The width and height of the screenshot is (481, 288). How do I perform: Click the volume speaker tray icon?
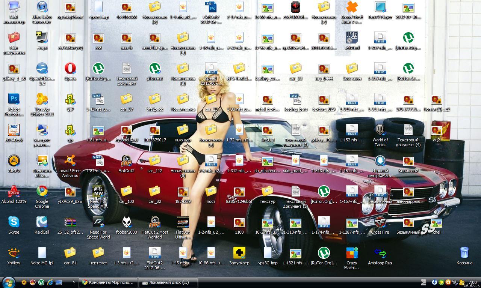point(455,282)
